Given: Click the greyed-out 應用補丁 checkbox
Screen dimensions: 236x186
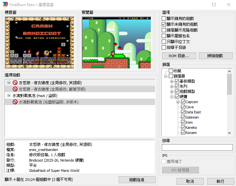Looking at the screenshot, I should click(x=164, y=162).
